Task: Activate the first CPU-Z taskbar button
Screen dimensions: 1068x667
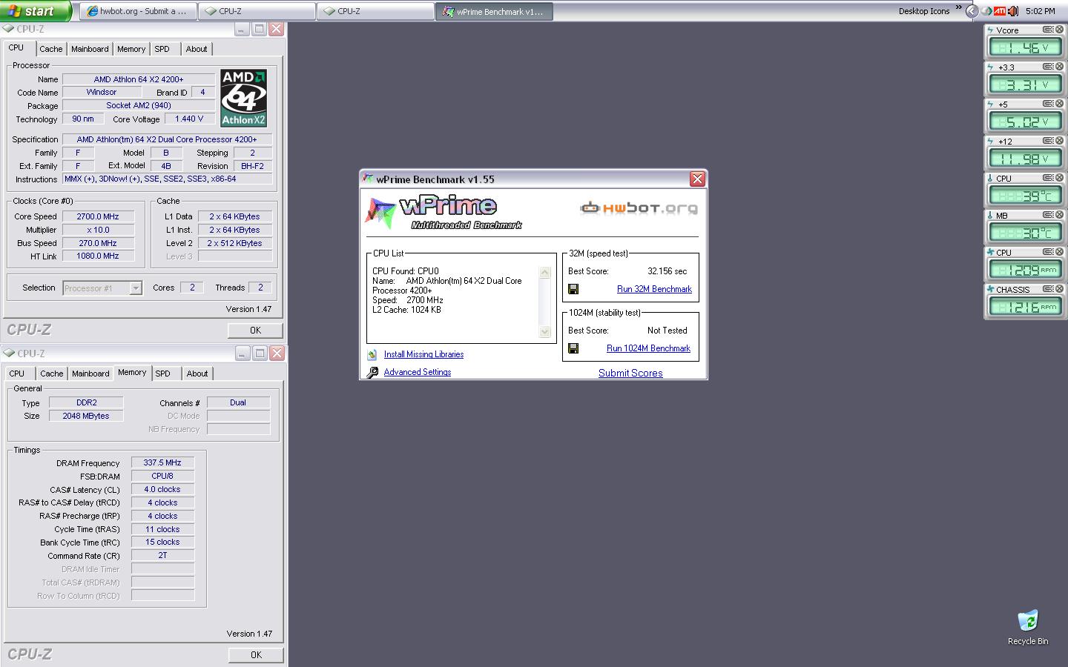Action: pyautogui.click(x=257, y=11)
